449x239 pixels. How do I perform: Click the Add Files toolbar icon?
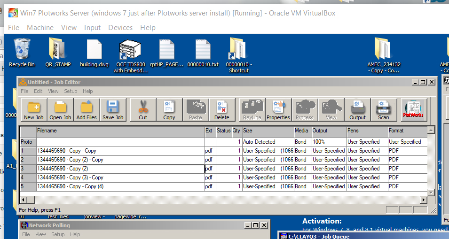click(87, 110)
